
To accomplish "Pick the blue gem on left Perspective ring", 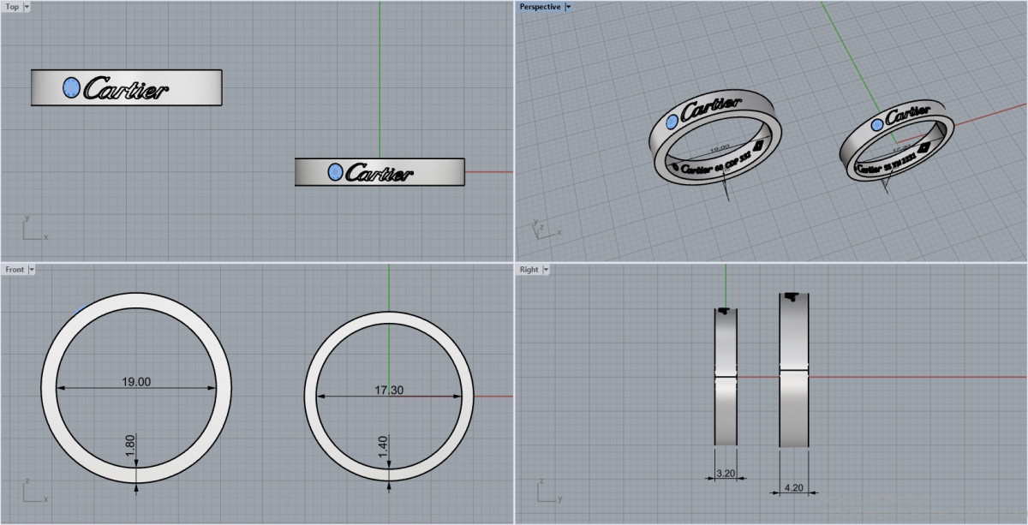I will click(672, 121).
